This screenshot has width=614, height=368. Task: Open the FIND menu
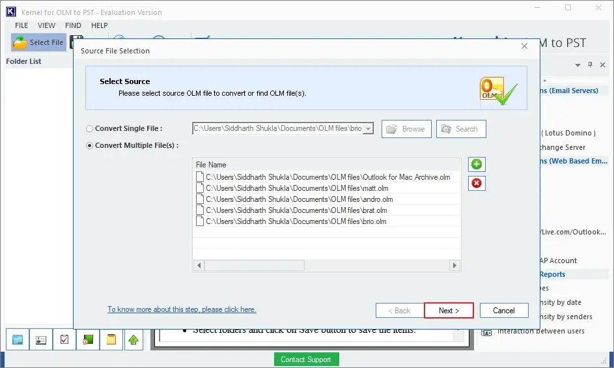[x=73, y=25]
